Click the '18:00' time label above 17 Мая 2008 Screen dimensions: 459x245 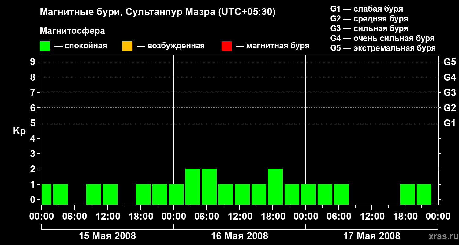[405, 217]
